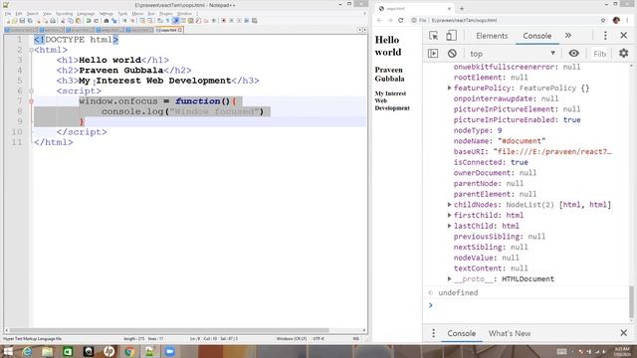Close the oops.html Chrome tab
Screen dimensions: 637x358
(x=449, y=8)
